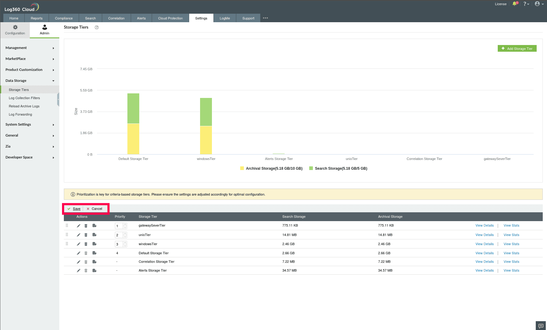Click the drag handle on the gatewaySeverTier row
The width and height of the screenshot is (547, 330).
coord(67,225)
